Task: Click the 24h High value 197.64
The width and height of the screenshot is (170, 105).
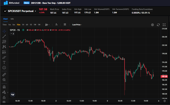Action: (x=77, y=13)
